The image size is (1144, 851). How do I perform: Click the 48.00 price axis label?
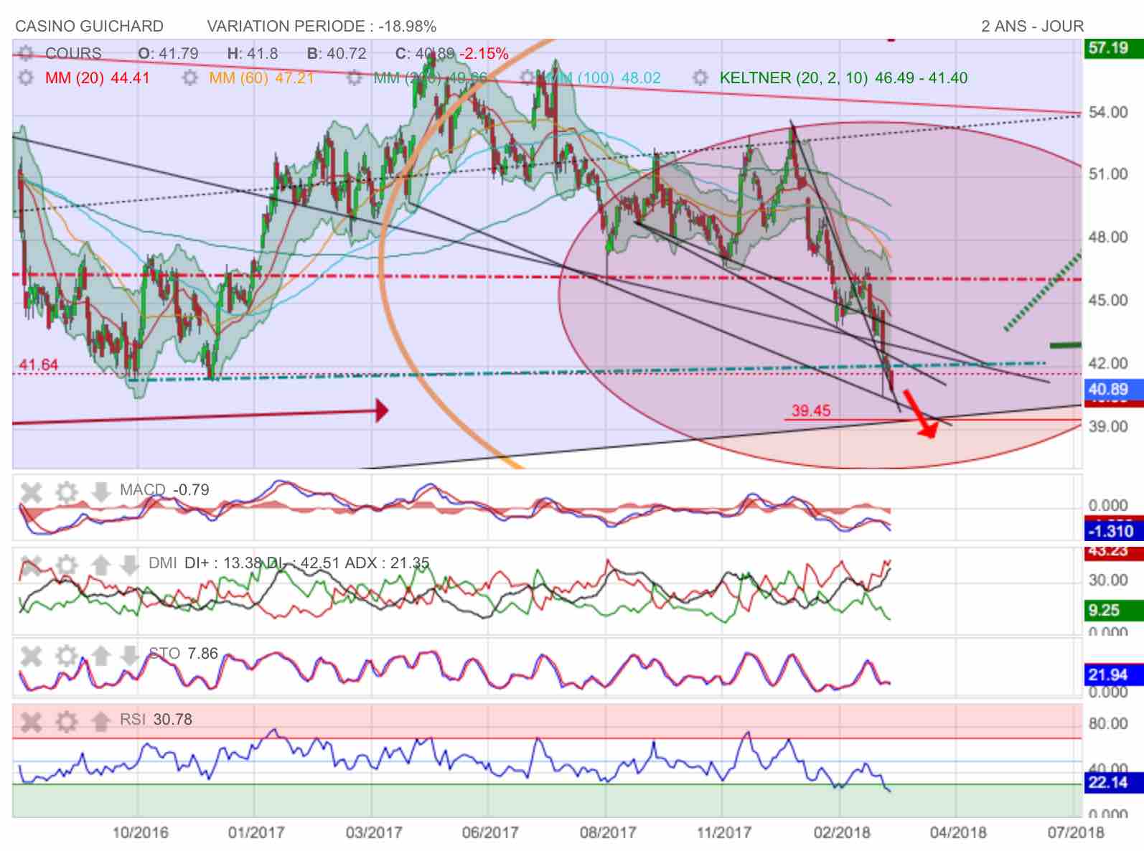click(x=1108, y=237)
